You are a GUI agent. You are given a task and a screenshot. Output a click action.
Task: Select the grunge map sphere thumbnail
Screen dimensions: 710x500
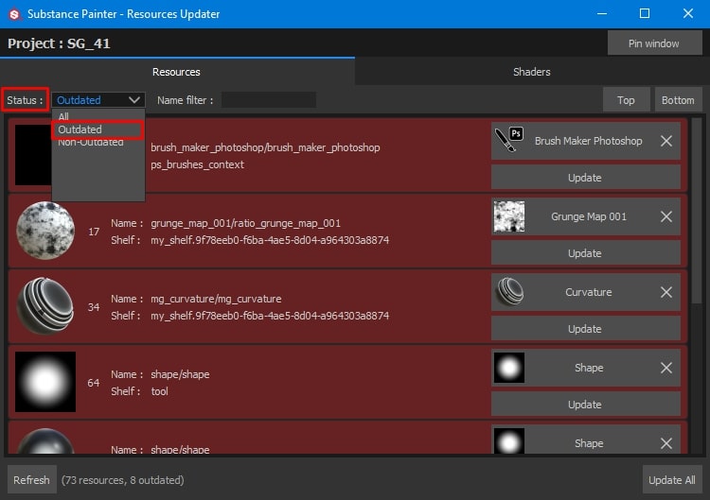click(x=45, y=231)
